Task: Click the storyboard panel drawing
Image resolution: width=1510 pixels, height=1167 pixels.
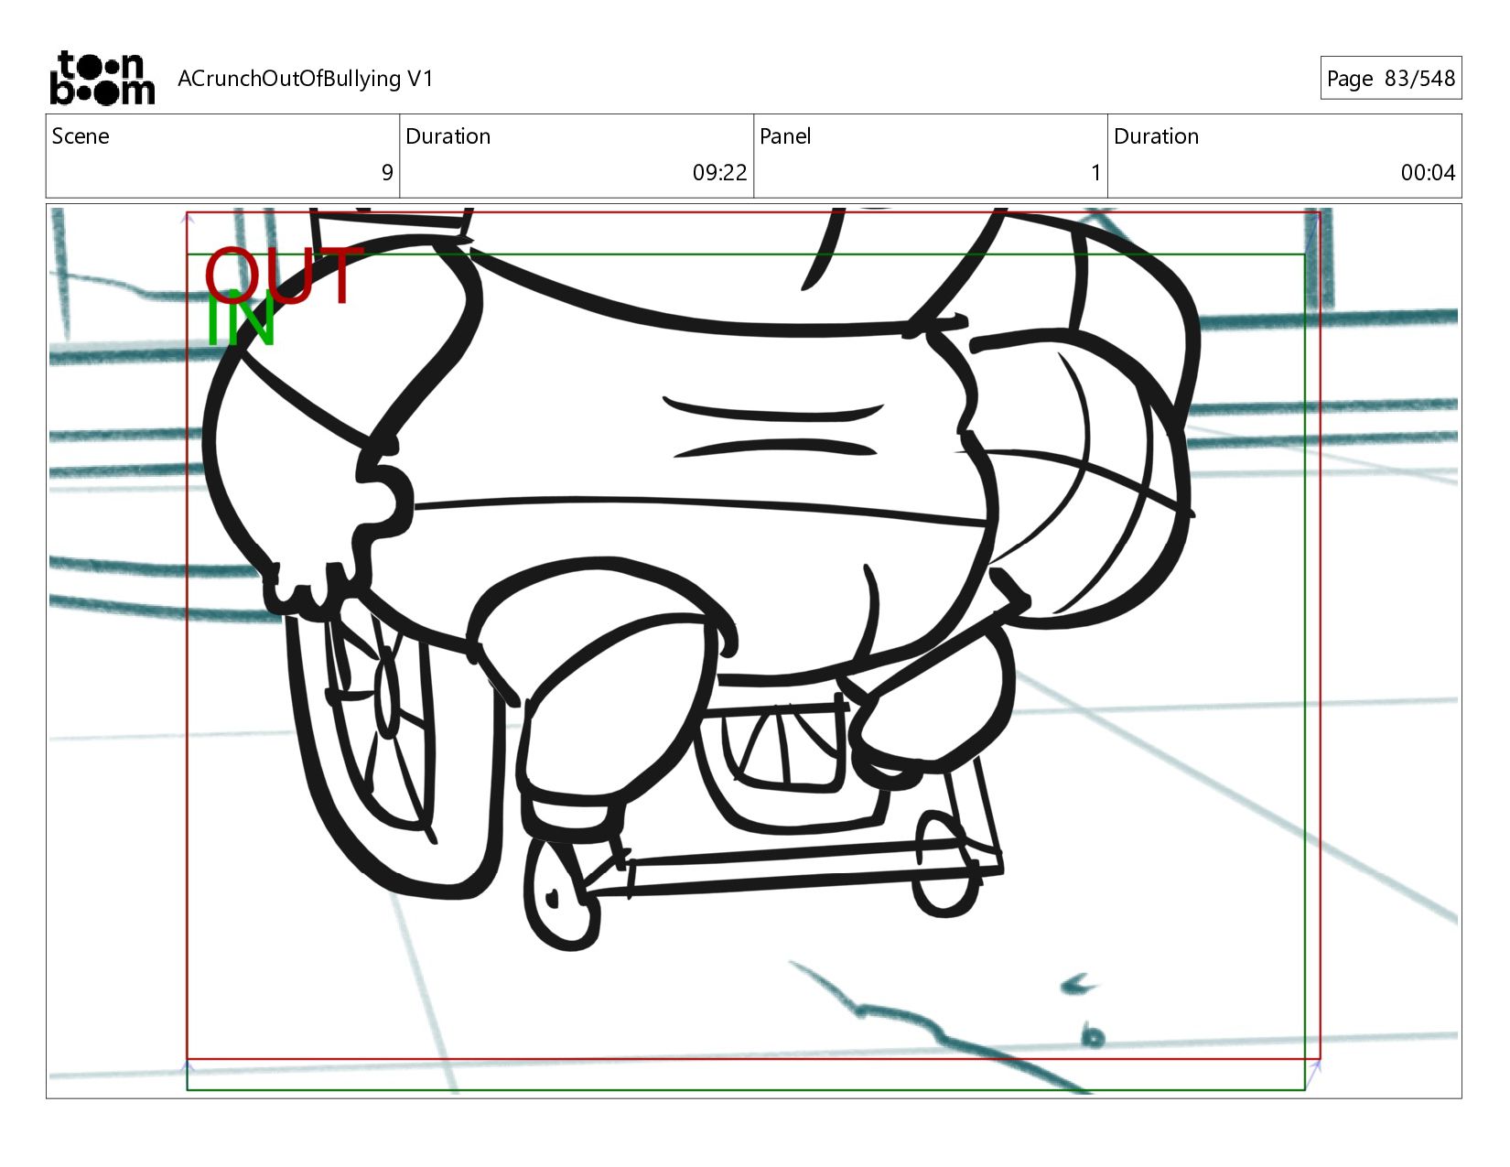Action: point(753,651)
